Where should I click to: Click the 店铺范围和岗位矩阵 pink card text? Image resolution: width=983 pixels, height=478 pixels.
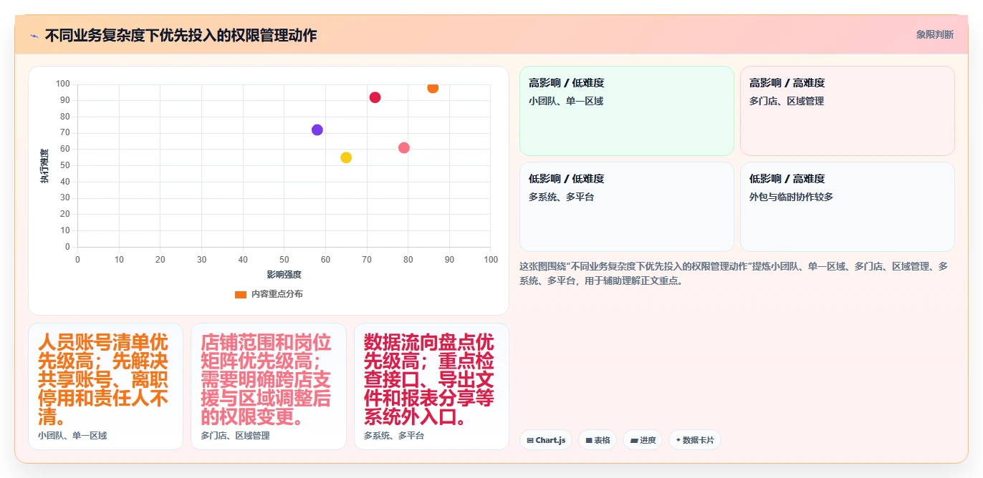tap(266, 379)
